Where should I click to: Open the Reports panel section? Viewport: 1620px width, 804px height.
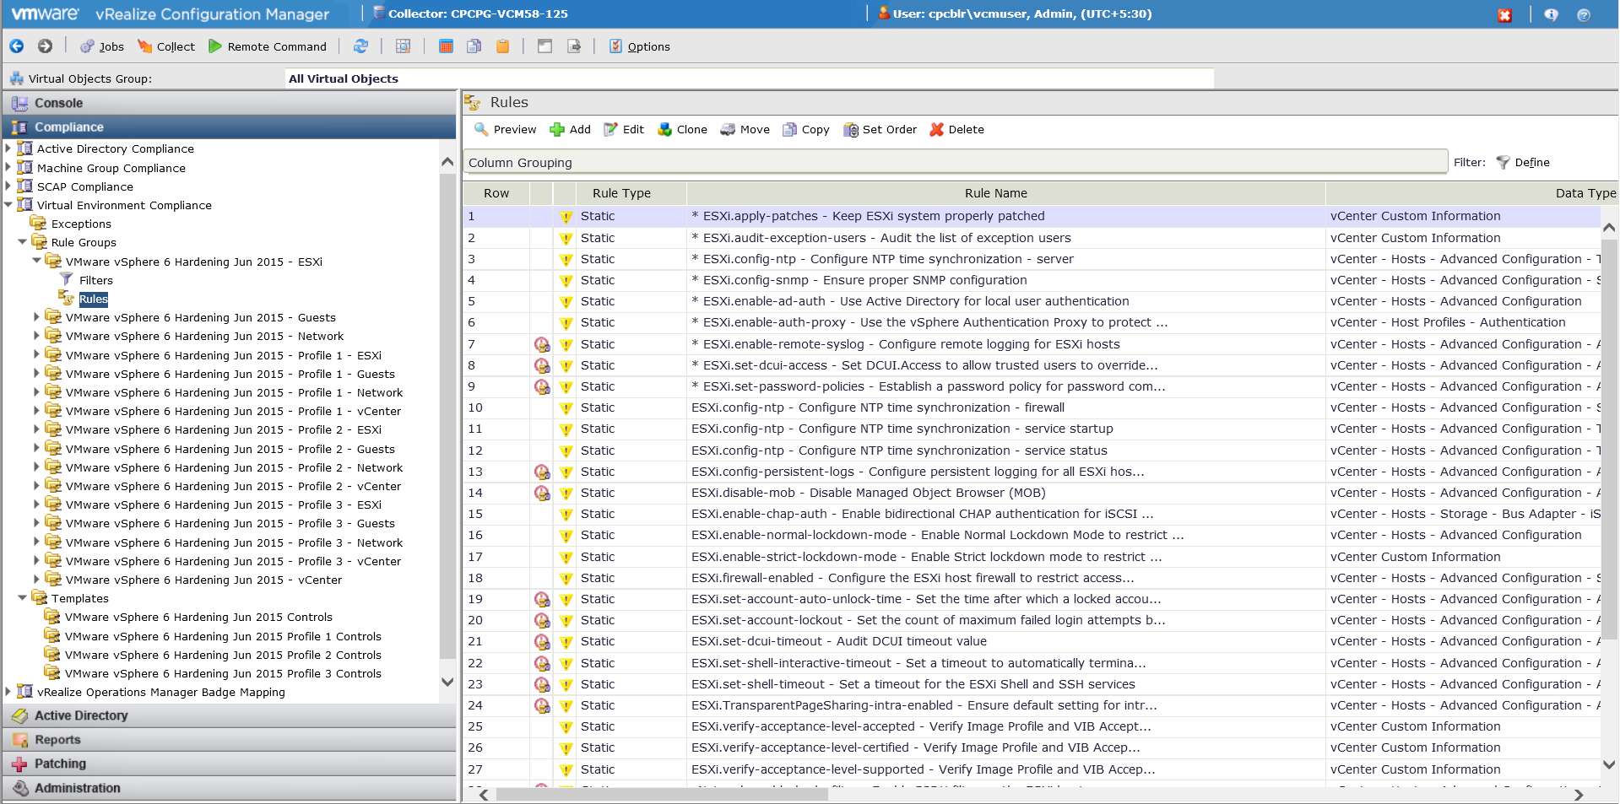pos(230,740)
